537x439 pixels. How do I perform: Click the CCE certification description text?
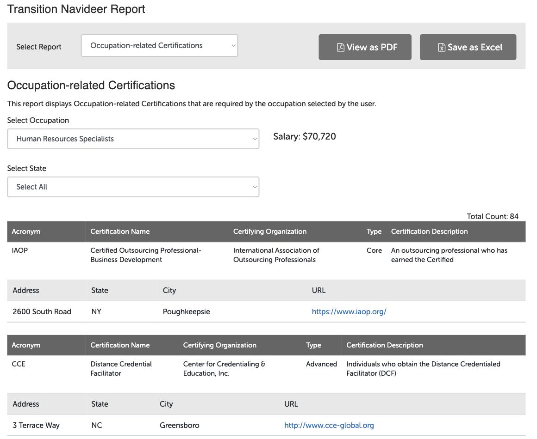point(423,369)
